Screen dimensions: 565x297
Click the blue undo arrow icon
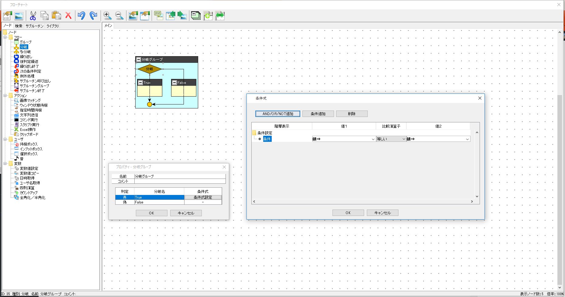click(81, 16)
